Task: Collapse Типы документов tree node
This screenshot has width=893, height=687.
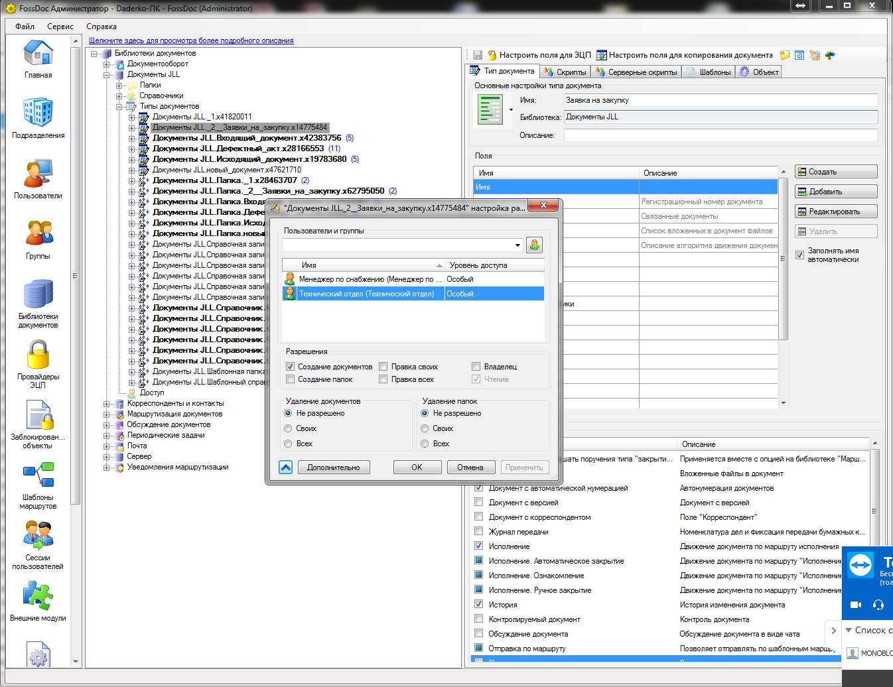Action: (x=119, y=107)
